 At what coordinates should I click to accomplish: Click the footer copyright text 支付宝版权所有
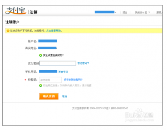80,108
